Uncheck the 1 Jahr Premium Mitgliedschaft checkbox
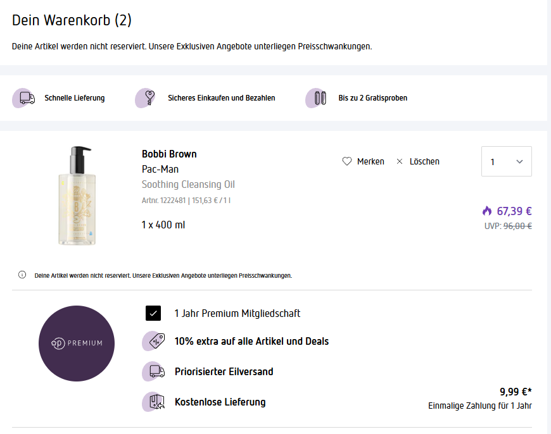 click(x=153, y=313)
